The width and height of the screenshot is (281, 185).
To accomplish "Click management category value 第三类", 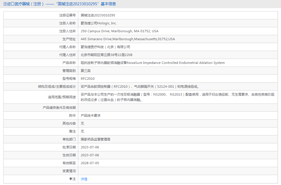I will pyautogui.click(x=86, y=71).
